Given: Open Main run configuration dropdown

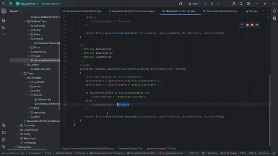Looking at the screenshot, I should [x=195, y=3].
